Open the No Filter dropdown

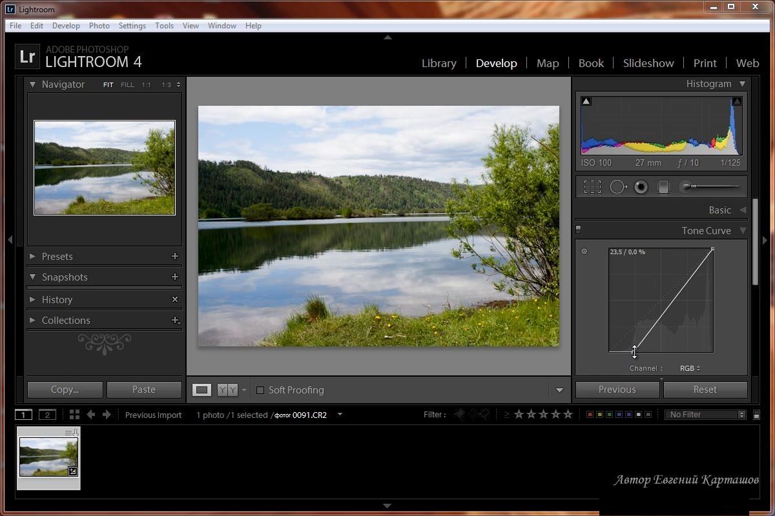coord(705,415)
